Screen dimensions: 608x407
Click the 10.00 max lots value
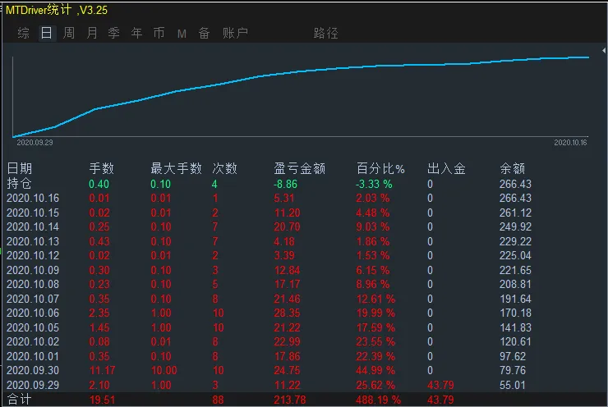tap(164, 371)
